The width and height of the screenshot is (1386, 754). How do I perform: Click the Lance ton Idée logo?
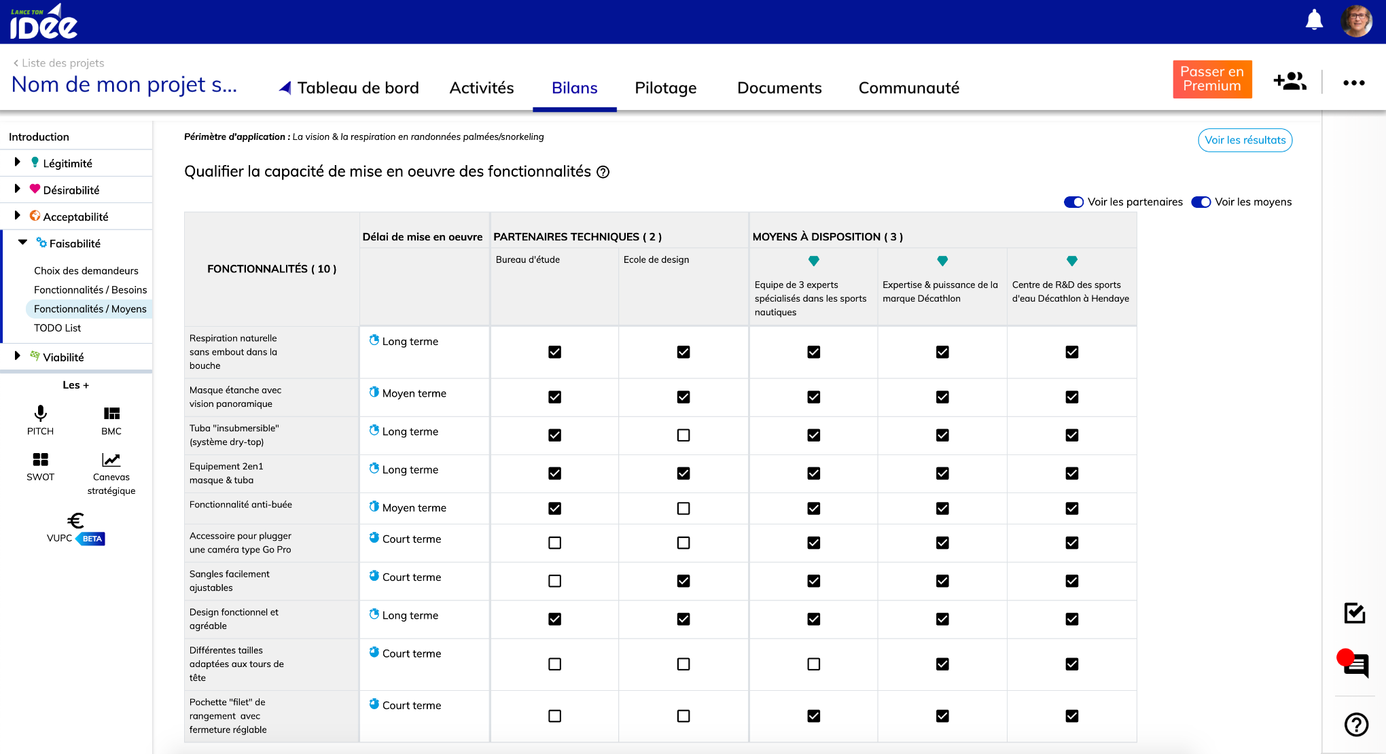[x=44, y=21]
